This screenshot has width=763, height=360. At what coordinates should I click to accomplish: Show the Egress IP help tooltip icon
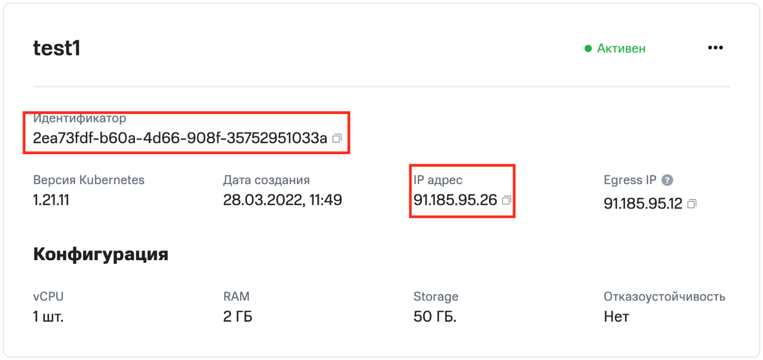[x=668, y=181]
